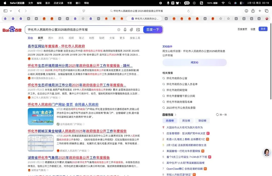Expand 百度热搜 chevron
This screenshot has height=176, width=272.
[176, 115]
